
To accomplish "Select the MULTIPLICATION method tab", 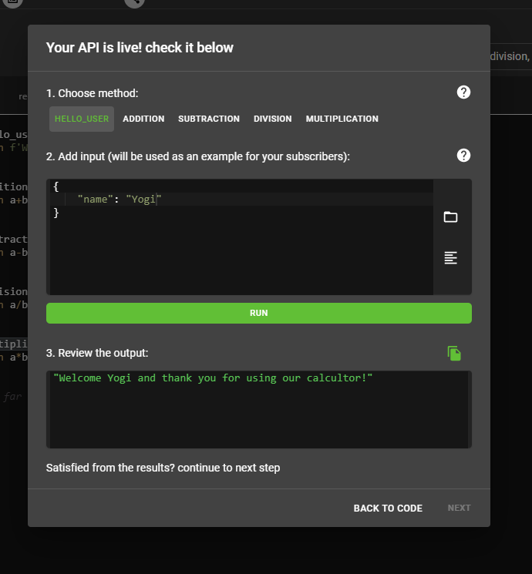I will click(342, 119).
